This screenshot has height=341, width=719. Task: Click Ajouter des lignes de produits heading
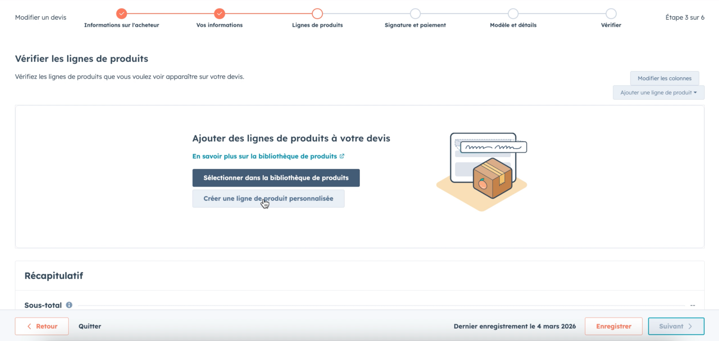(291, 138)
